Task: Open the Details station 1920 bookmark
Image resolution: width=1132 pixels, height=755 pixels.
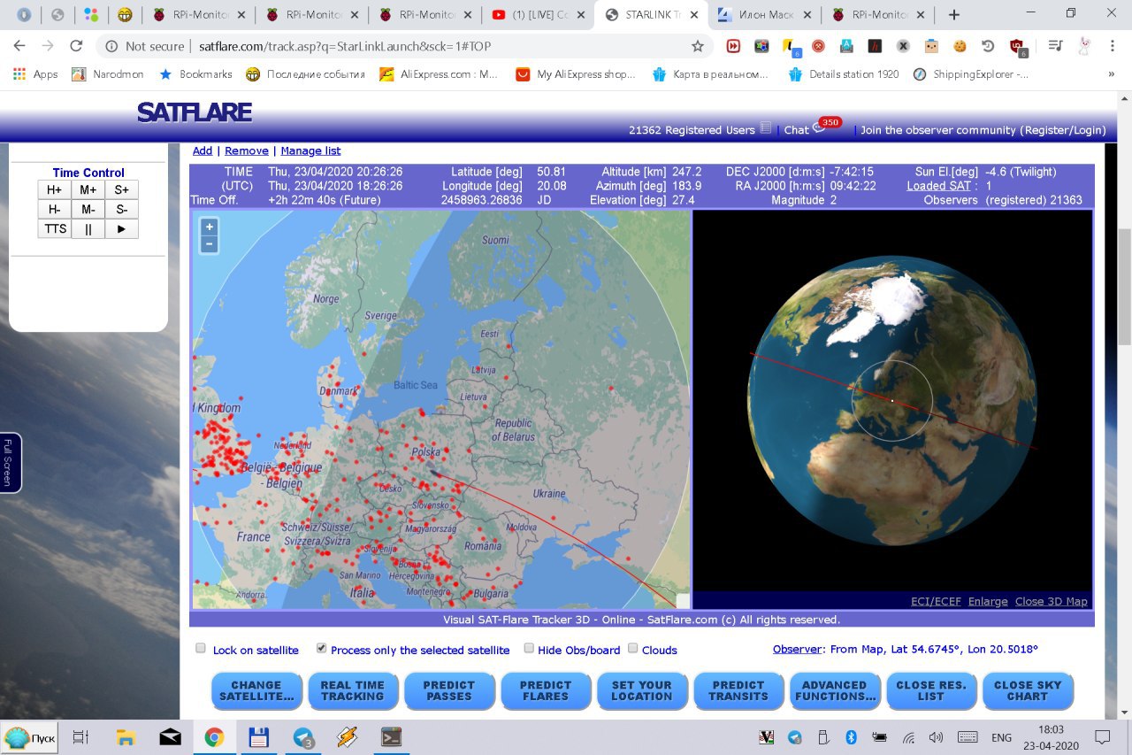Action: (845, 74)
